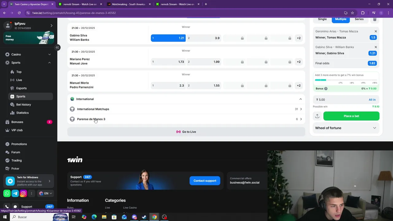This screenshot has width=393, height=221.
Task: Click Contact support button
Action: click(x=205, y=181)
